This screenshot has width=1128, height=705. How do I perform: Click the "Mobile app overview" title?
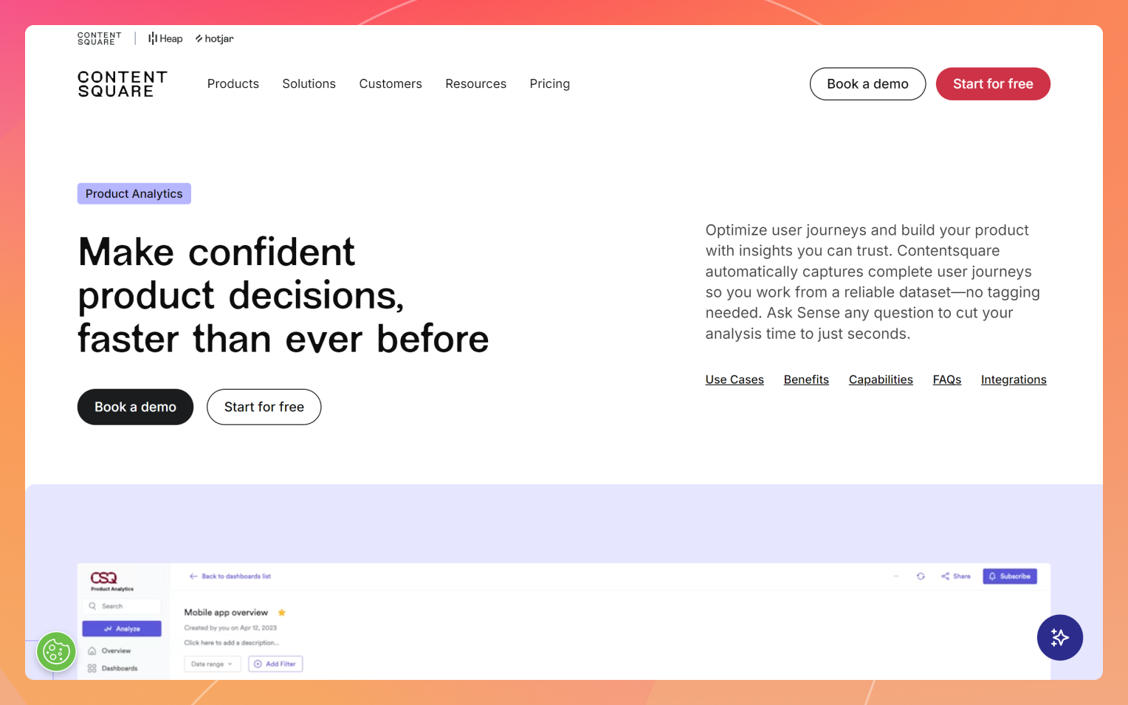click(226, 612)
